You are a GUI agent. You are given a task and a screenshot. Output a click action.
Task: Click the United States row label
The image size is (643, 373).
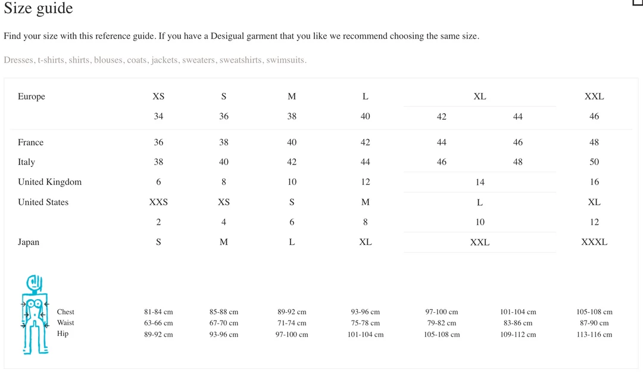pos(43,203)
